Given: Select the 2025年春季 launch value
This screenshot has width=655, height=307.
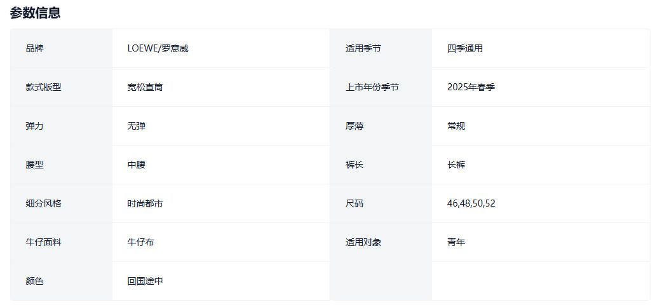Looking at the screenshot, I should 471,87.
